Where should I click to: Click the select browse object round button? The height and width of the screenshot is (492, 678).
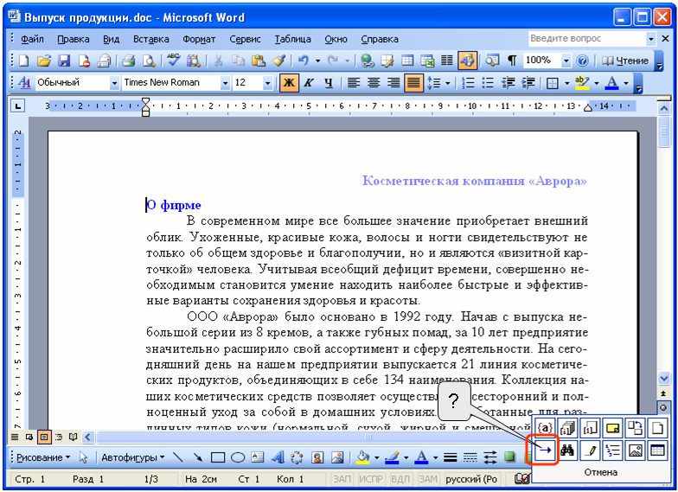(x=664, y=408)
